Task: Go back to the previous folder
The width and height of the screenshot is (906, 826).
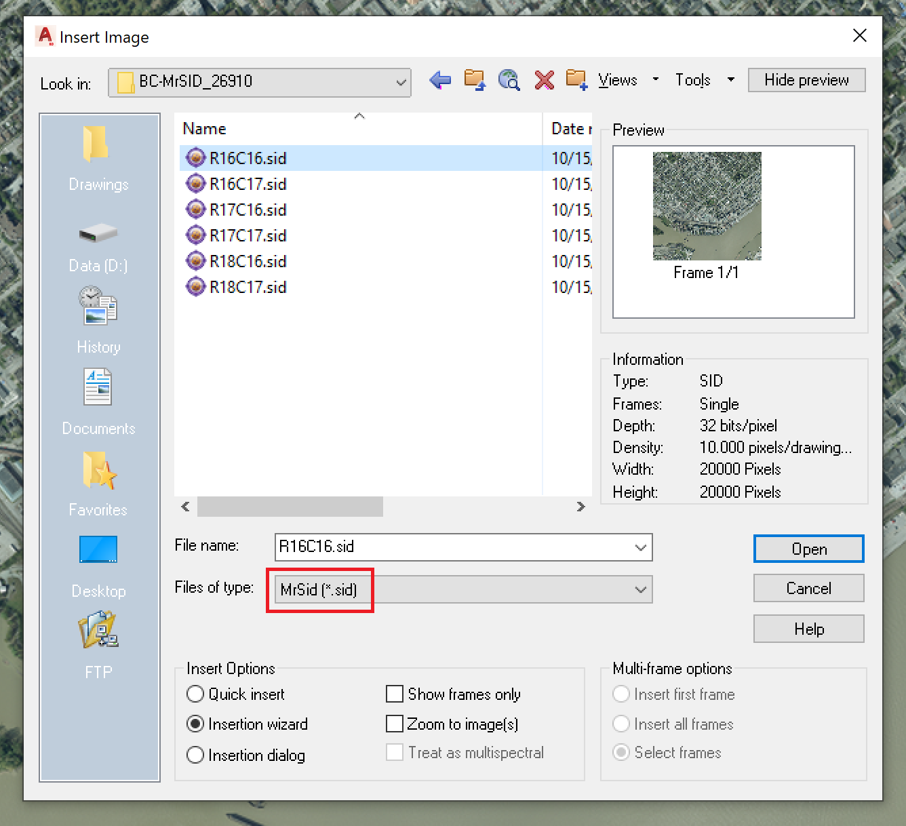Action: pos(440,80)
